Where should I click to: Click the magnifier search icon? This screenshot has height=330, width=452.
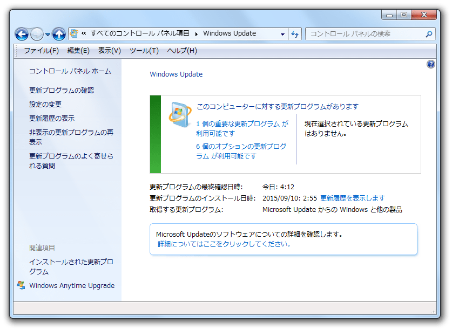(x=429, y=34)
